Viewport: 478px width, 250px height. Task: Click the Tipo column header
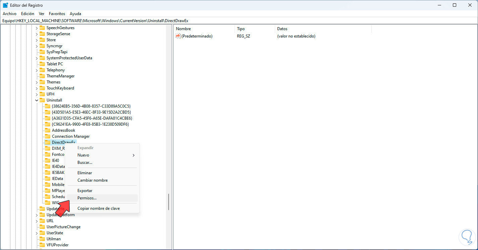(x=255, y=29)
